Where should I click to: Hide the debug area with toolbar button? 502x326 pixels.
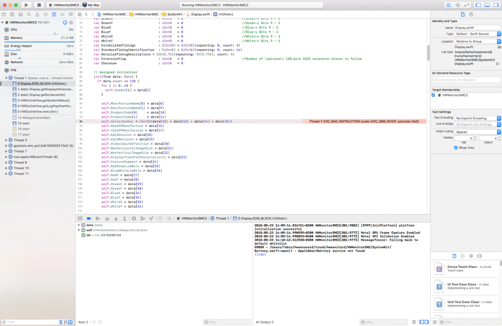80,219
